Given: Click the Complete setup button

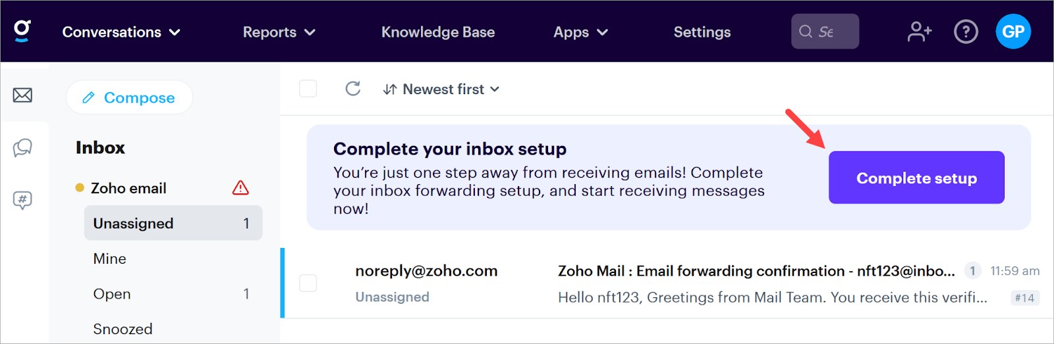Looking at the screenshot, I should click(x=916, y=178).
